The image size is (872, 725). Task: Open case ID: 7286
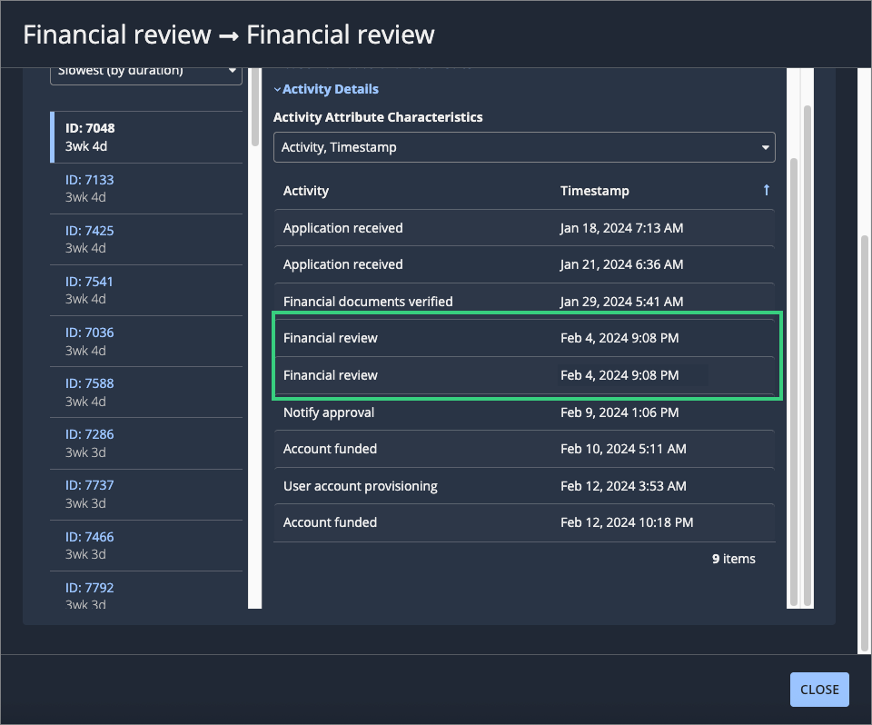[146, 443]
